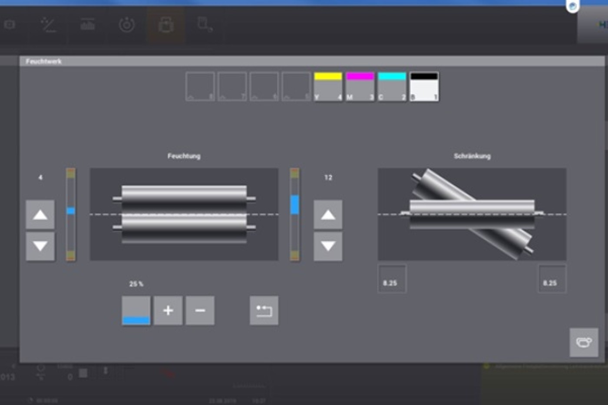Select the yellow printing unit 4

328,87
